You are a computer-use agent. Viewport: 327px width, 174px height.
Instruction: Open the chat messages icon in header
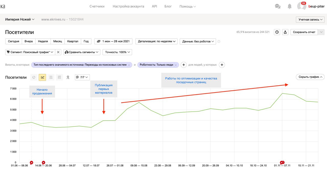click(x=278, y=6)
